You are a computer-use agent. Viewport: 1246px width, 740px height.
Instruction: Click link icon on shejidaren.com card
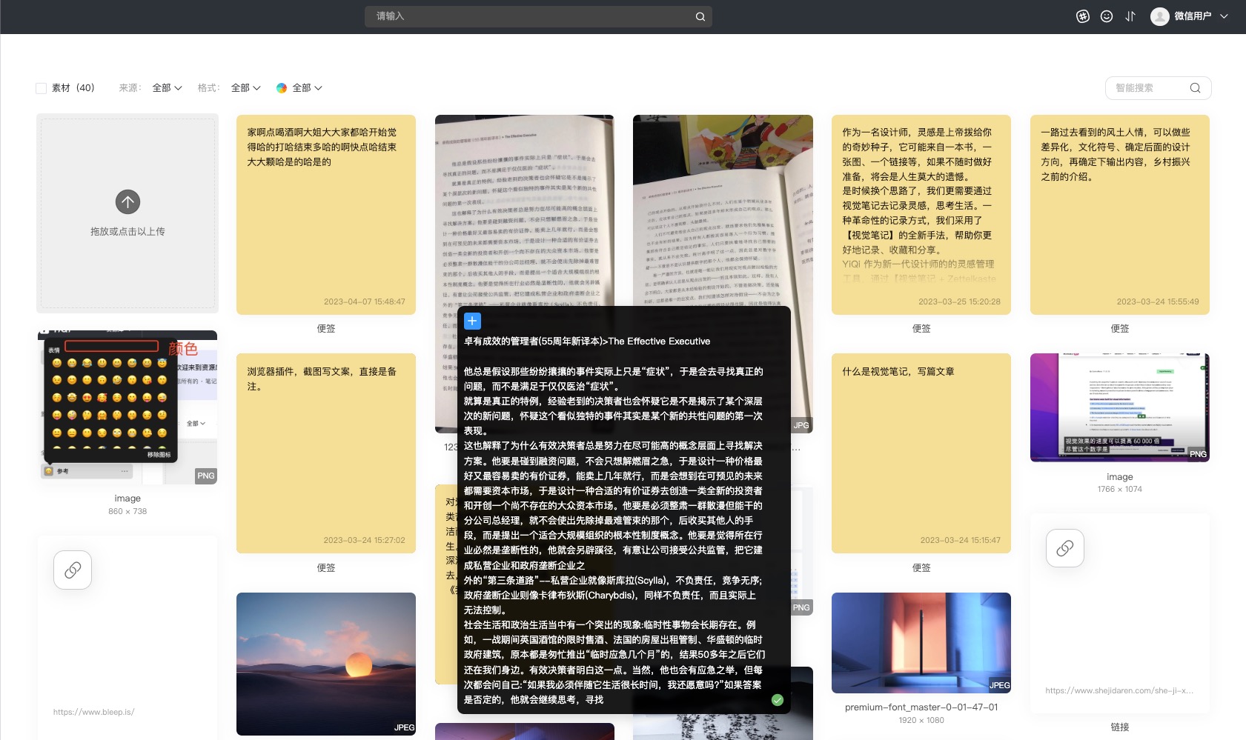click(x=1065, y=548)
